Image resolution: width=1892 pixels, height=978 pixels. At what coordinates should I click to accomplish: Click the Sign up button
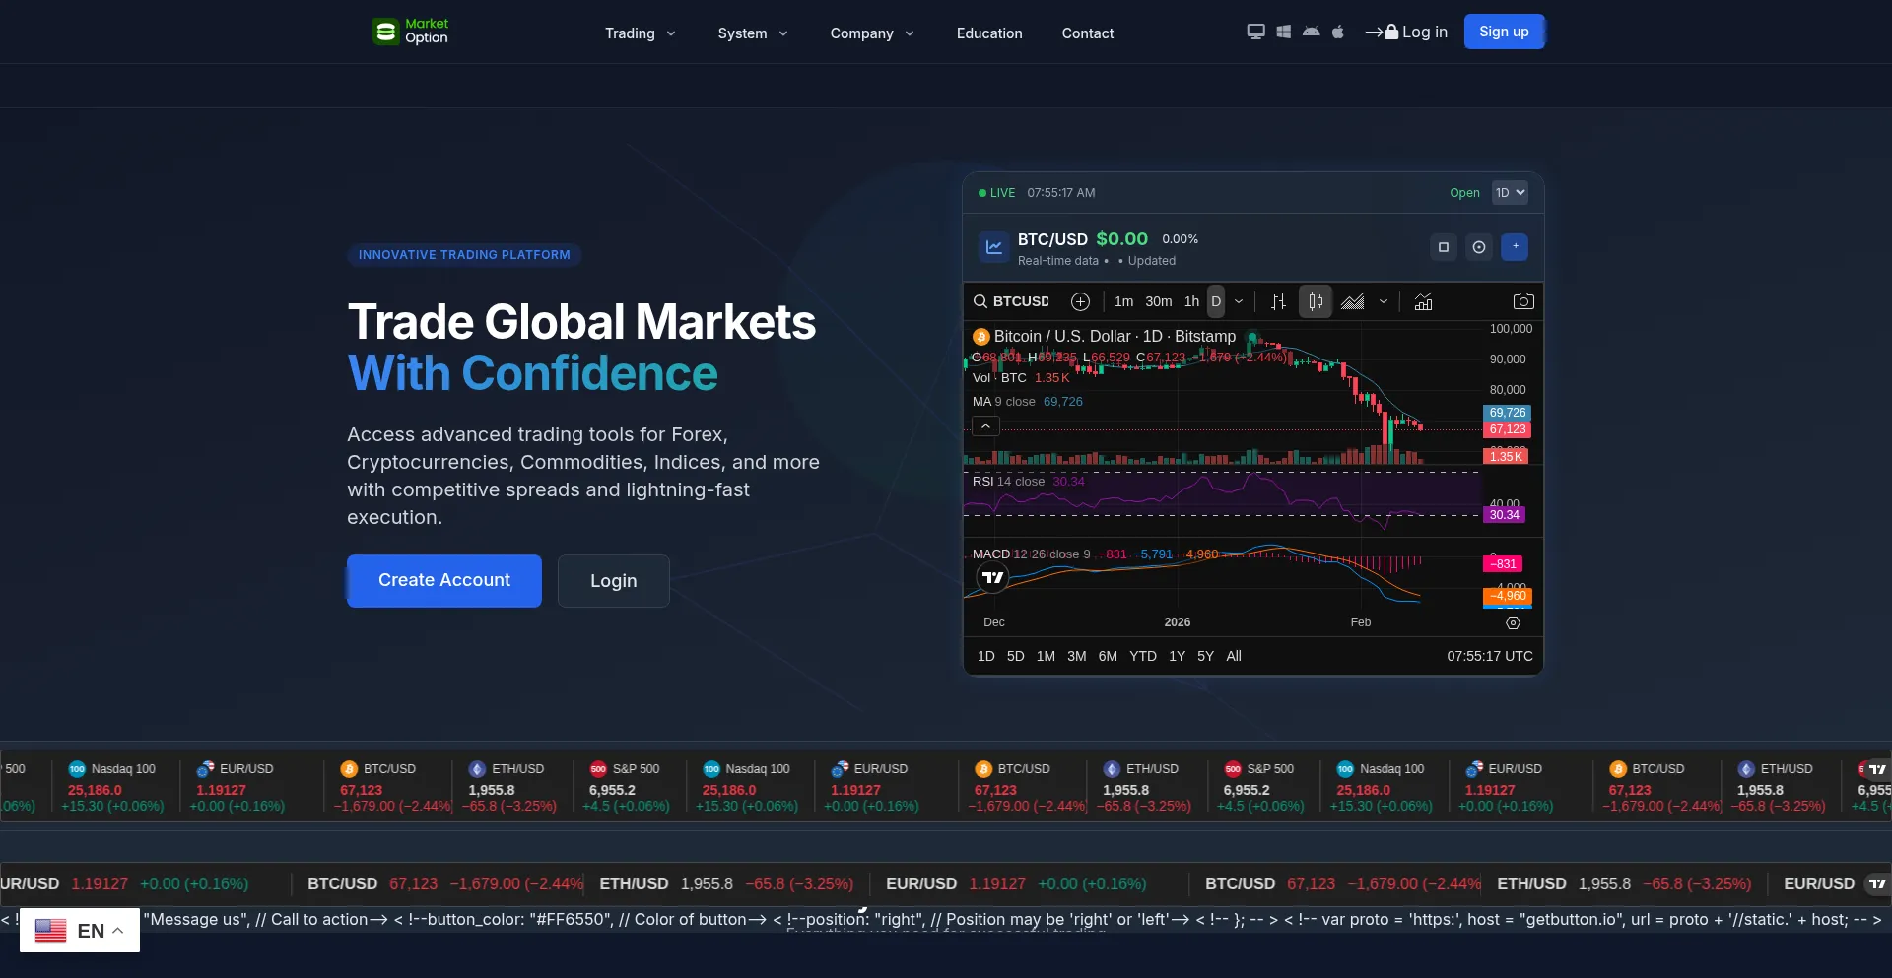(x=1504, y=32)
